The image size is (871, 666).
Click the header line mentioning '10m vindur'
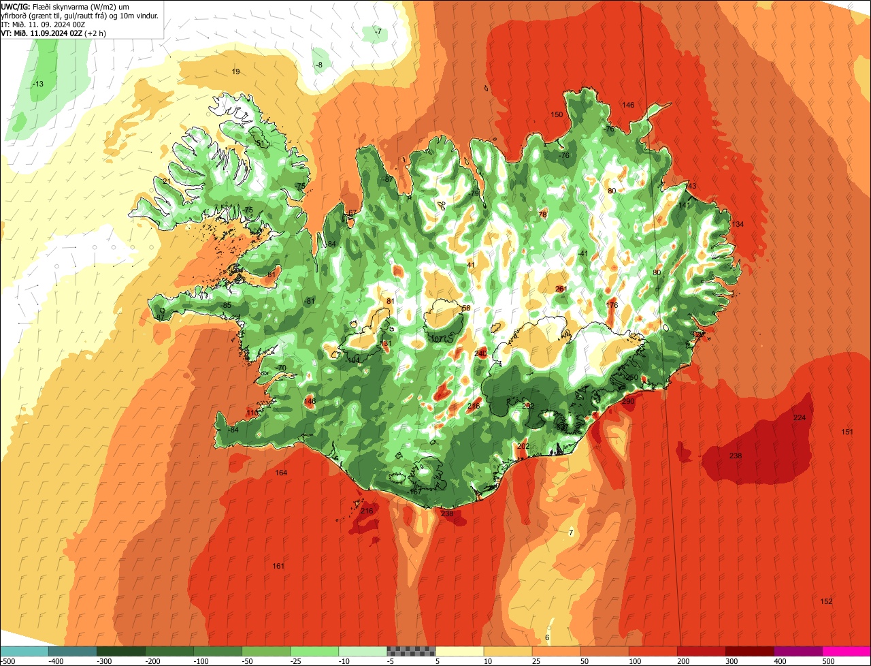tap(80, 15)
